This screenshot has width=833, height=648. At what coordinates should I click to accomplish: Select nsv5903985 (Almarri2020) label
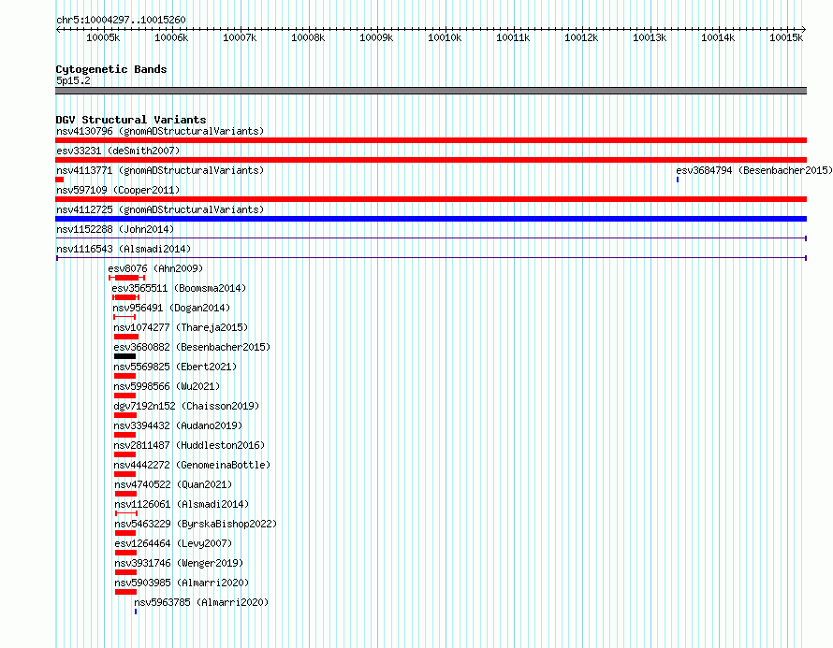[x=182, y=583]
